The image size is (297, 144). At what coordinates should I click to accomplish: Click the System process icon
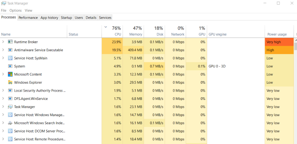pos(10,66)
